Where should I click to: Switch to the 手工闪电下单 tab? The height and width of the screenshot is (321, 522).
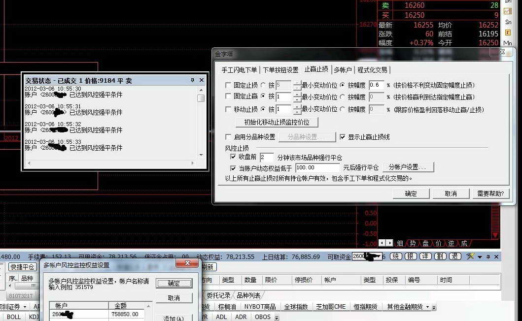tap(240, 70)
